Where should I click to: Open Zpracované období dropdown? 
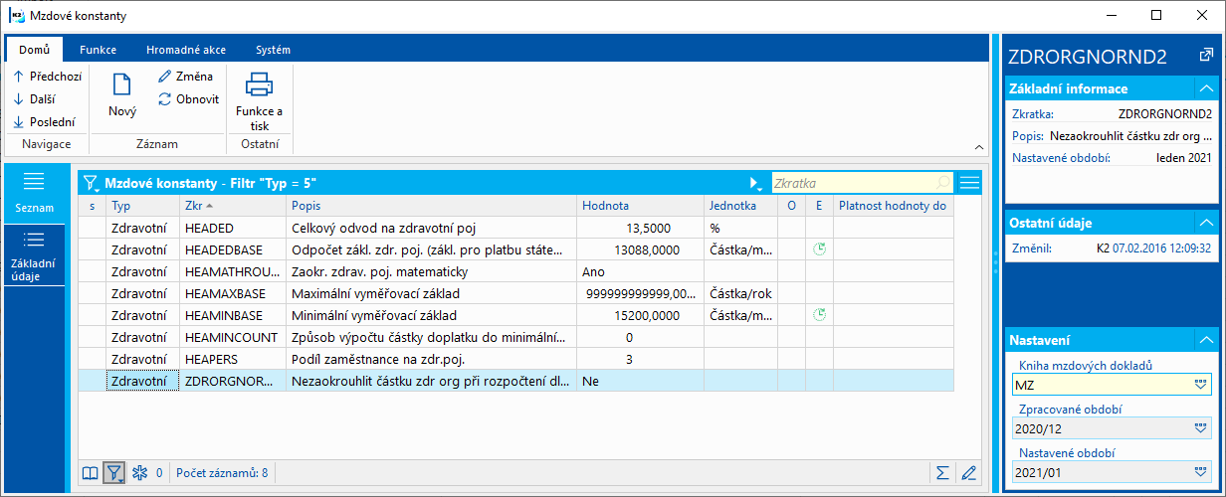coord(1200,428)
